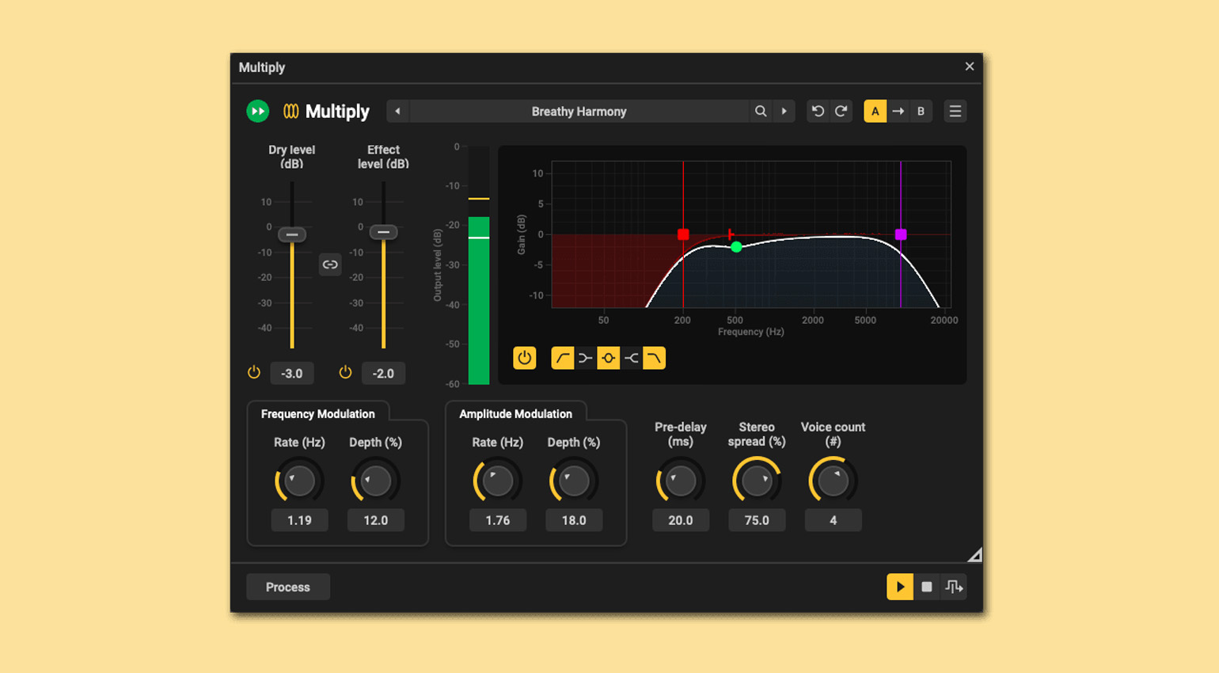Image resolution: width=1219 pixels, height=673 pixels.
Task: Open the hamburger options menu
Action: pos(955,112)
